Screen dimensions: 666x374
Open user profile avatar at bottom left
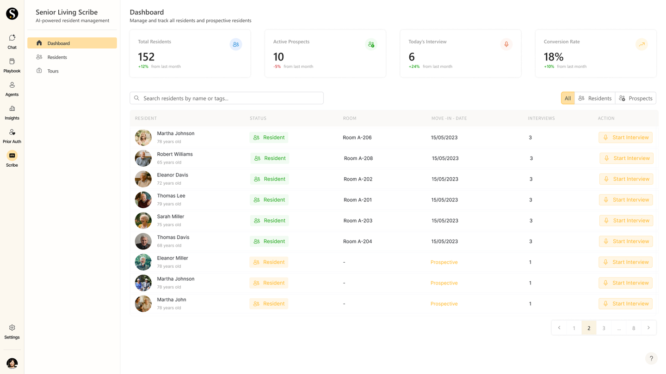(12, 363)
